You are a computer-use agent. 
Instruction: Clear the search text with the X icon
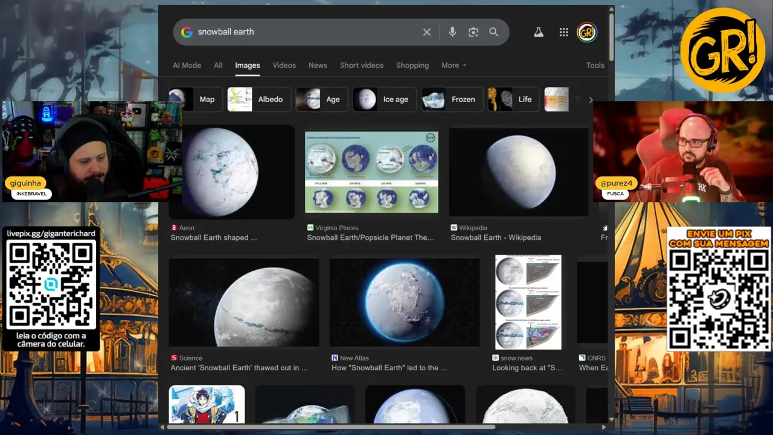pyautogui.click(x=427, y=32)
